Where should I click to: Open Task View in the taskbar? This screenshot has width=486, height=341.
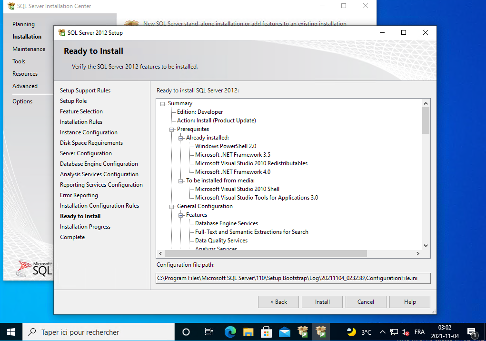tap(208, 332)
